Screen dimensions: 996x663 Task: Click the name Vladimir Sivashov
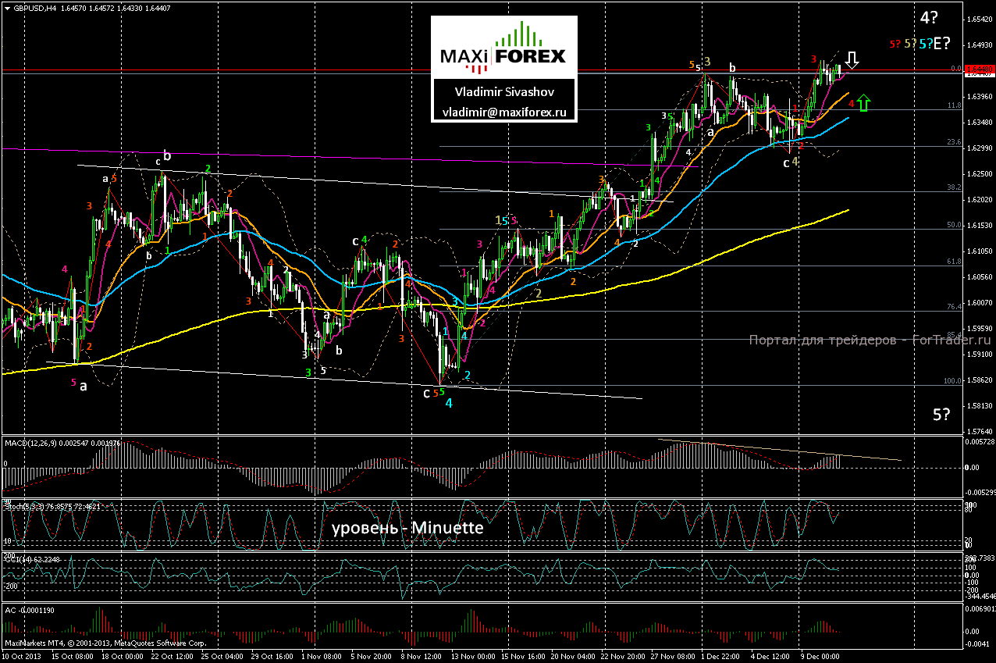pos(503,91)
